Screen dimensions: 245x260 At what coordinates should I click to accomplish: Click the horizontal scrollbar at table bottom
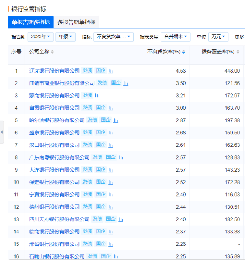coord(127,259)
